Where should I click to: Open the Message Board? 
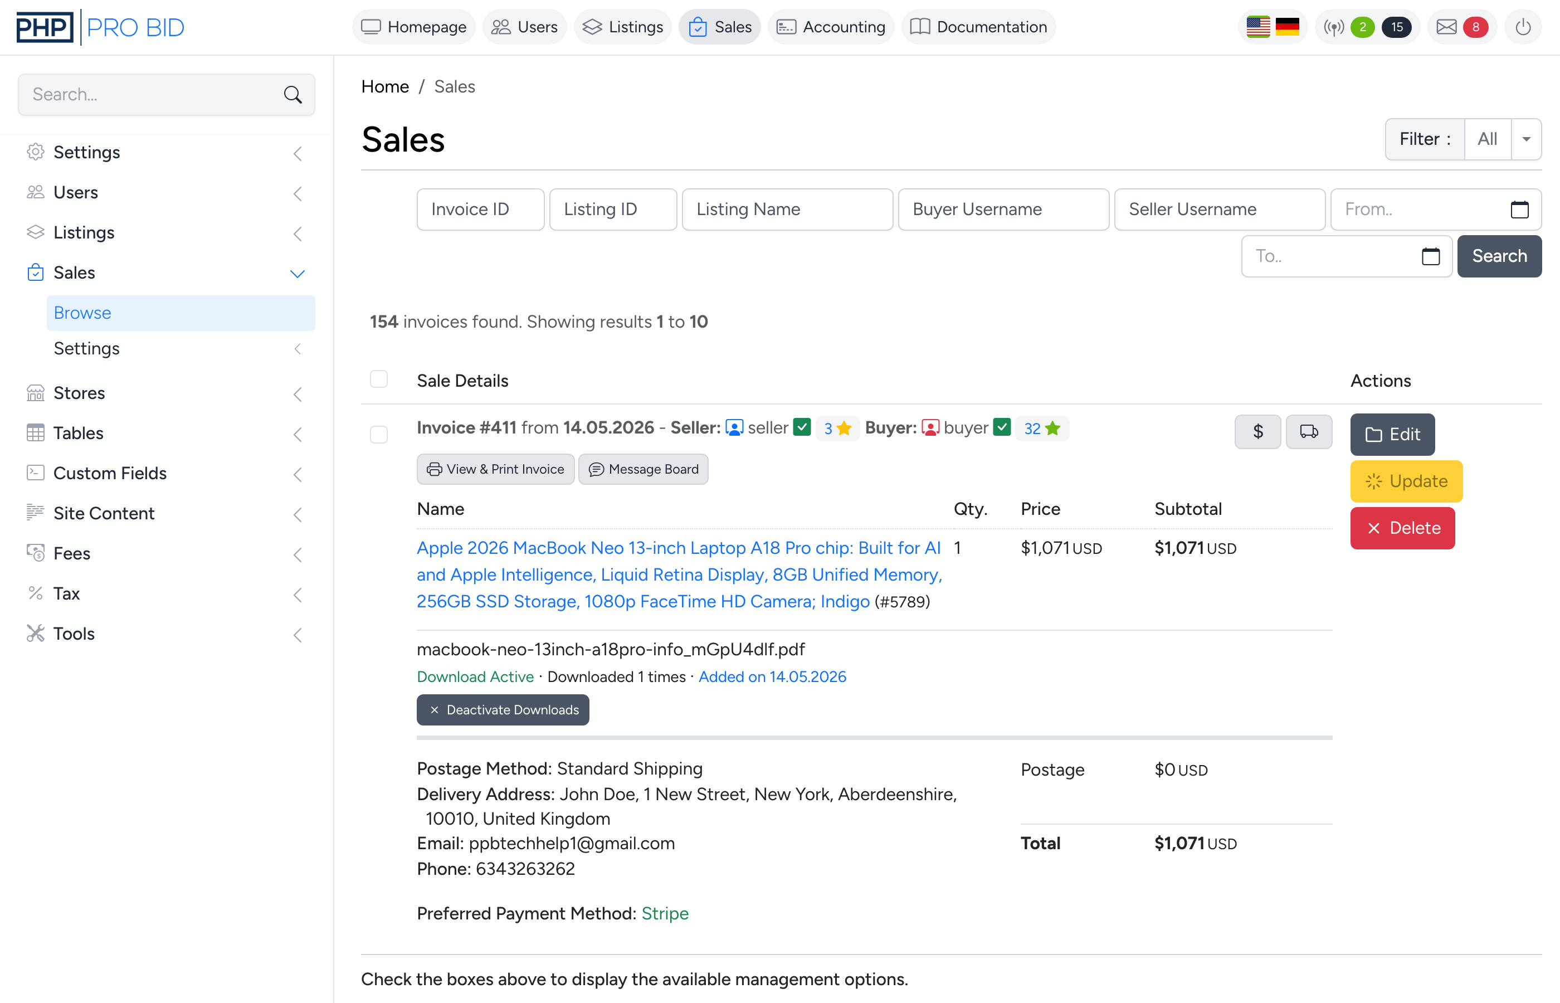(642, 469)
